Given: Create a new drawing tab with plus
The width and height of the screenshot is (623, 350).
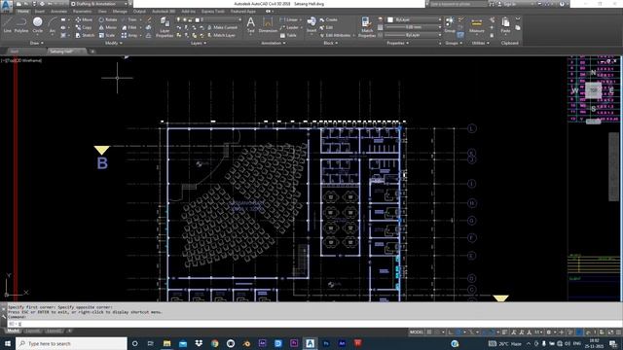Looking at the screenshot, I should tap(92, 52).
